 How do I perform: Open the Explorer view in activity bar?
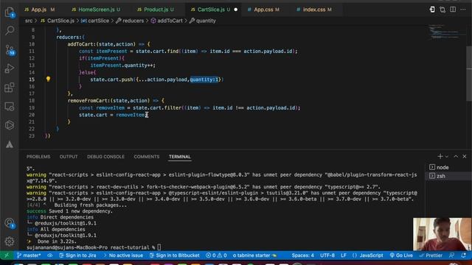(x=10, y=13)
